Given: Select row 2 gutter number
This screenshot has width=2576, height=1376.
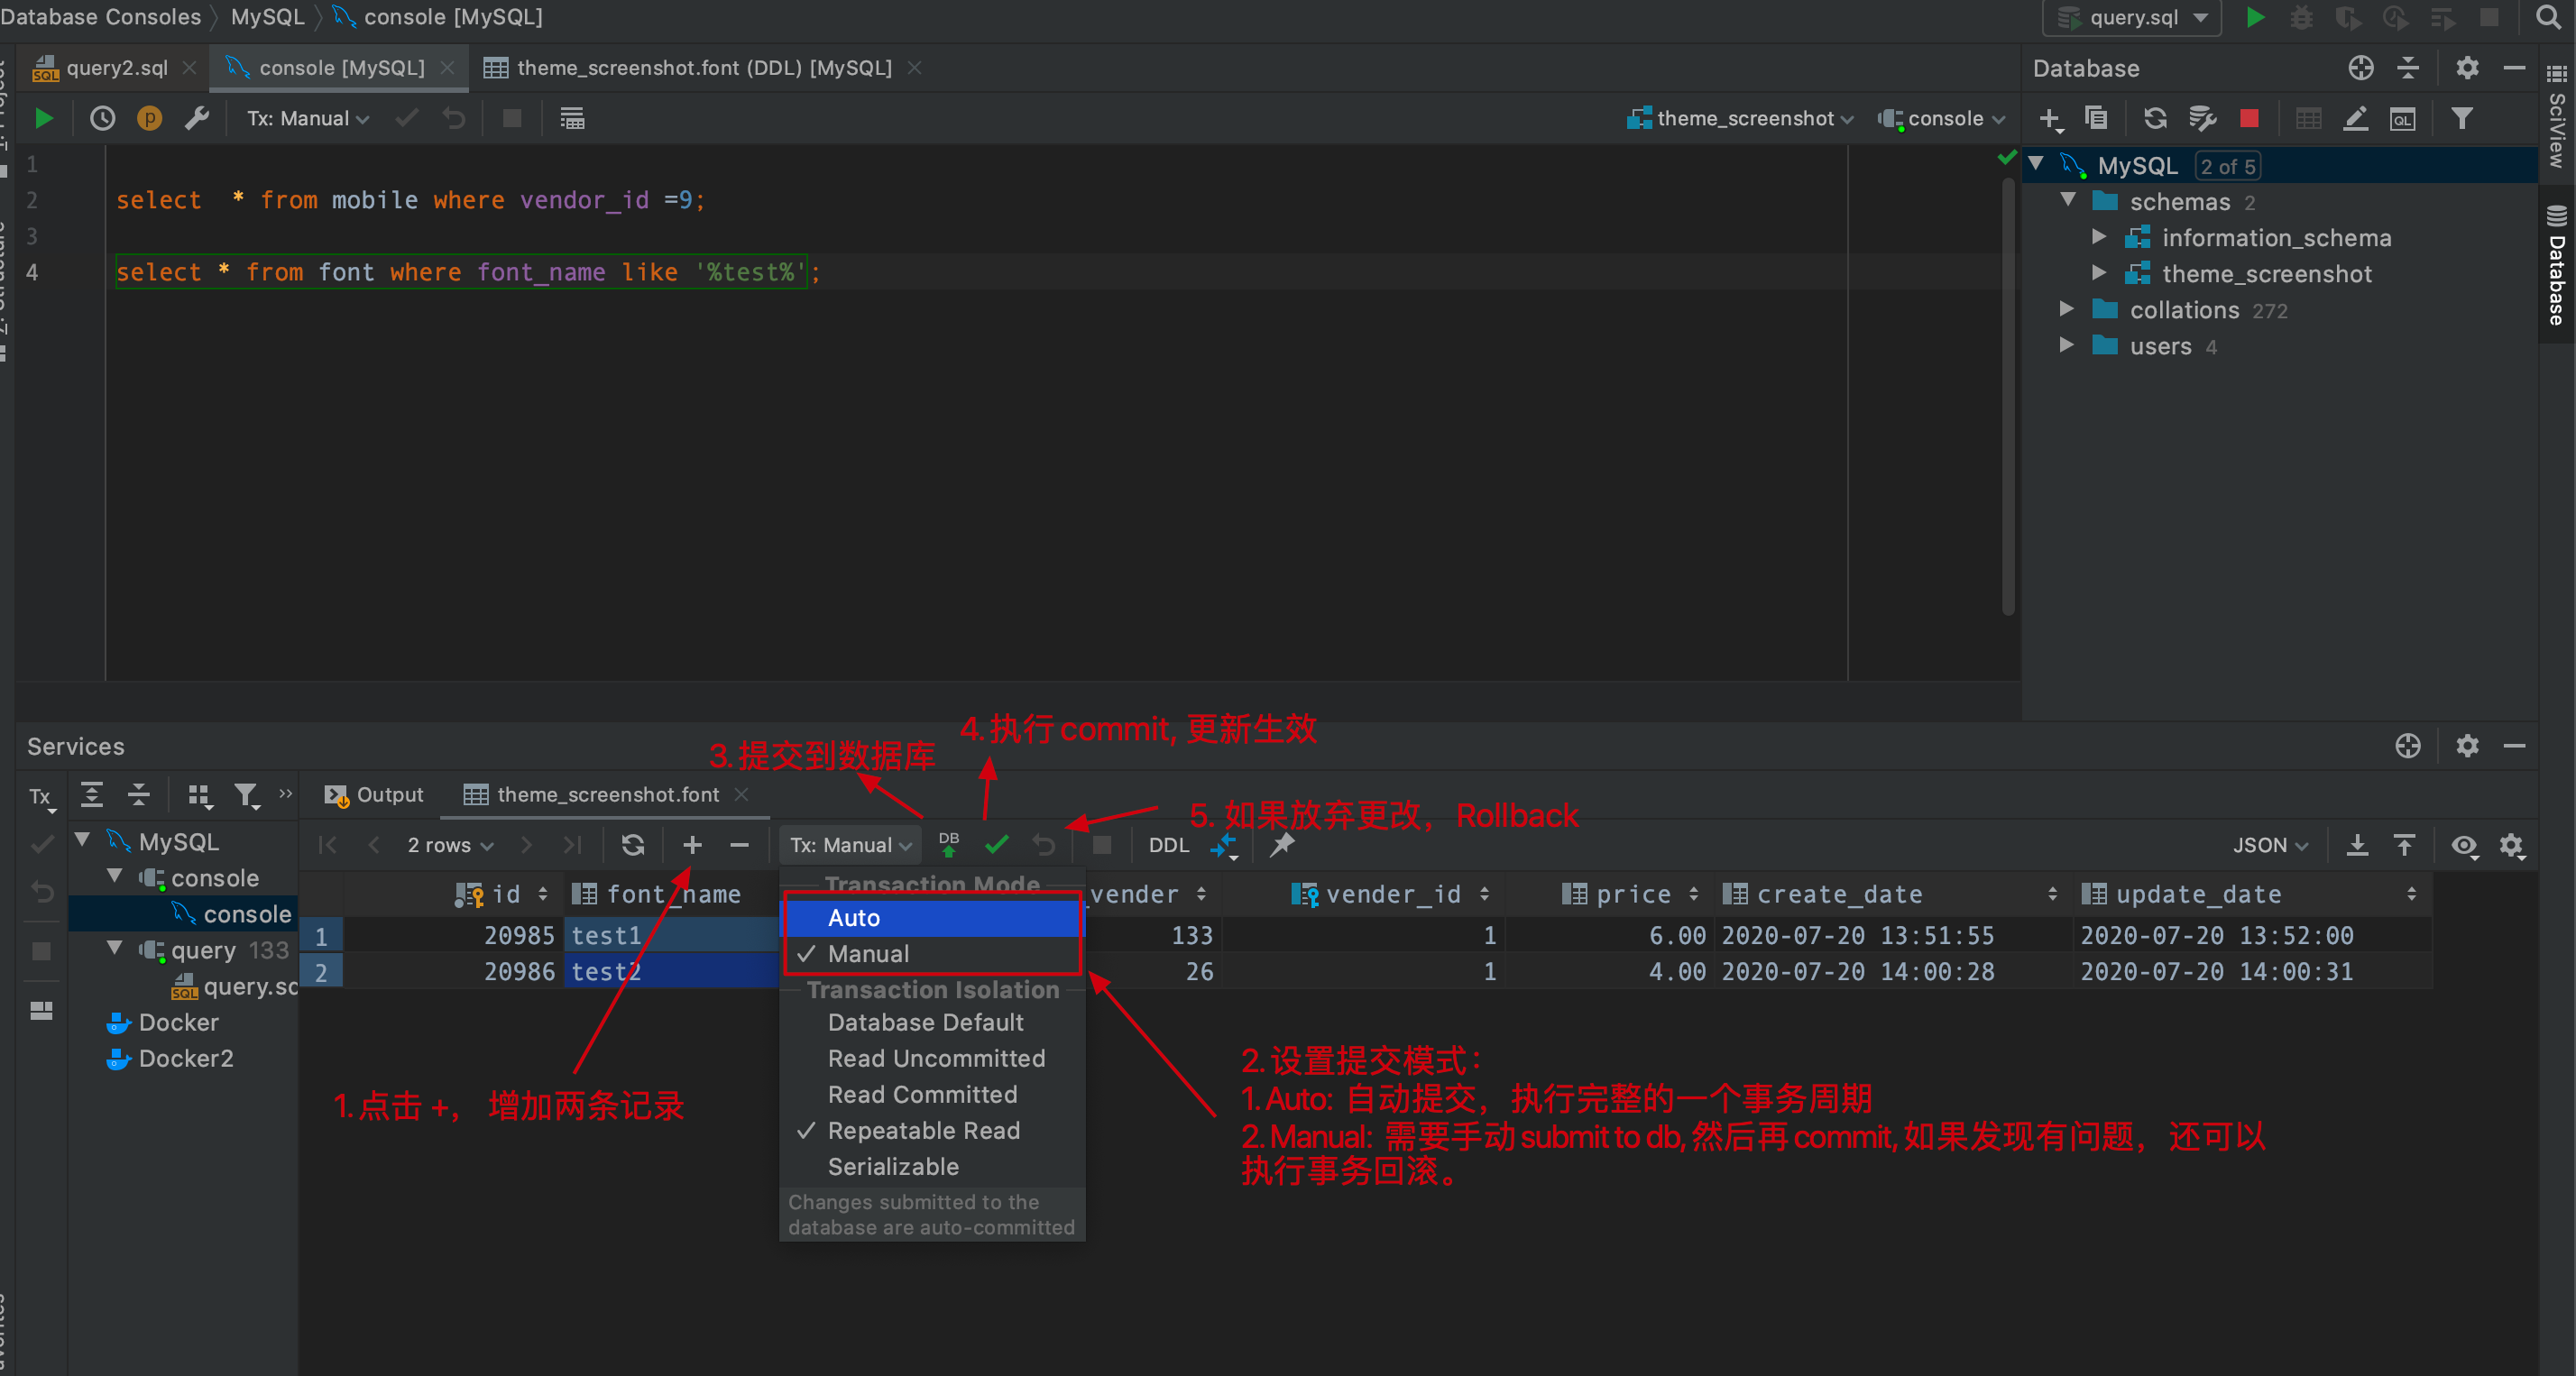Looking at the screenshot, I should (x=321, y=971).
